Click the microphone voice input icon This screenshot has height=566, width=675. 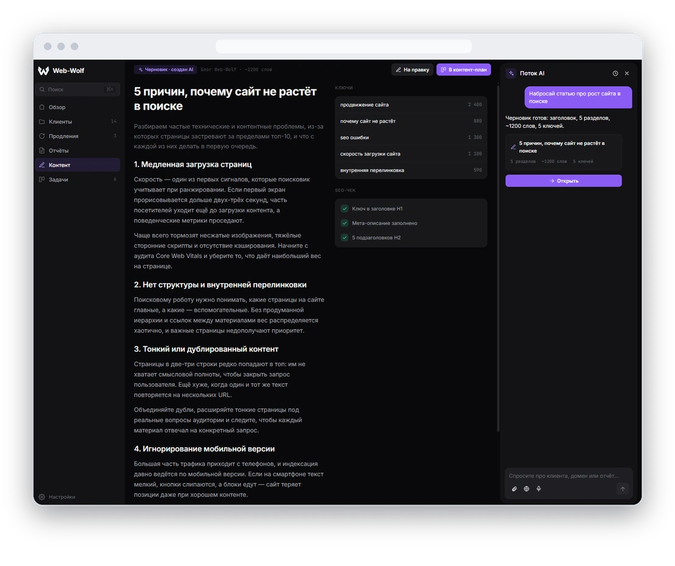[x=539, y=489]
